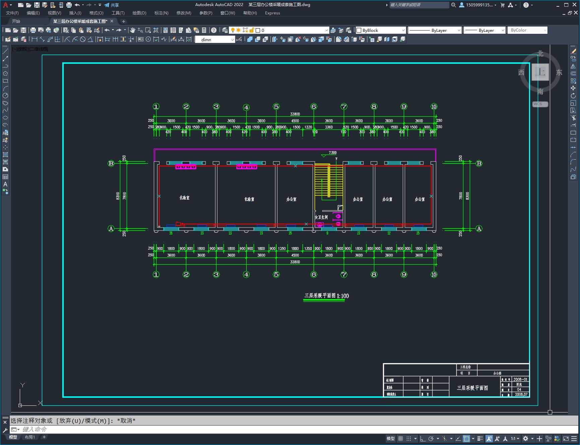Click the layer 0 color square swatch
Image resolution: width=580 pixels, height=445 pixels.
(x=258, y=30)
